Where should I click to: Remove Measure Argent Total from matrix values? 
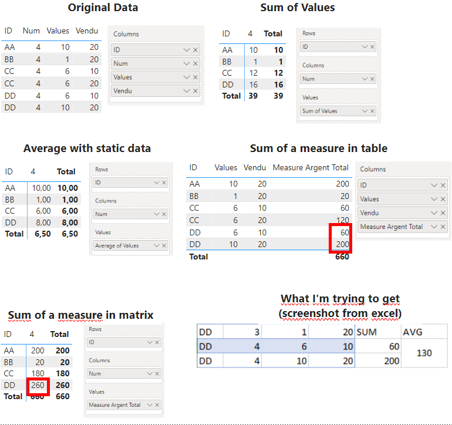pos(157,405)
